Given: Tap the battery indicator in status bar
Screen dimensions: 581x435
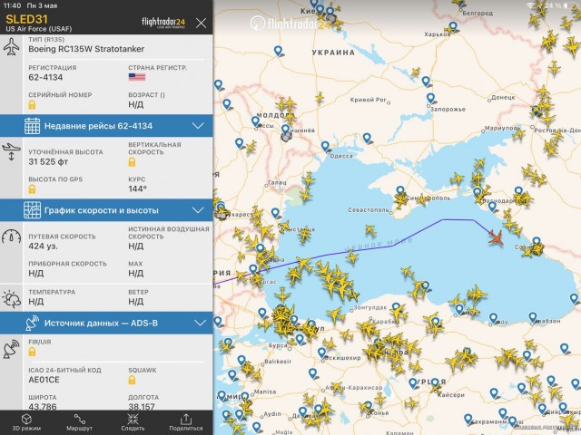Looking at the screenshot, I should tap(569, 5).
